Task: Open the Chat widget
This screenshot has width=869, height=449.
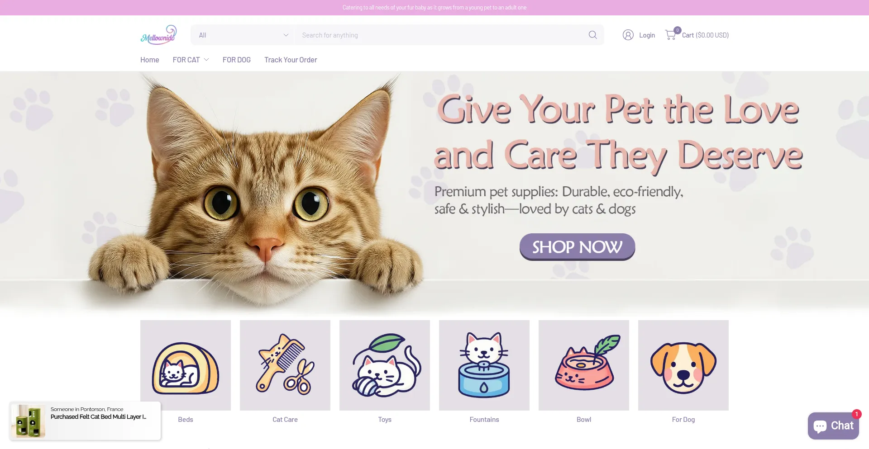Action: [x=833, y=425]
